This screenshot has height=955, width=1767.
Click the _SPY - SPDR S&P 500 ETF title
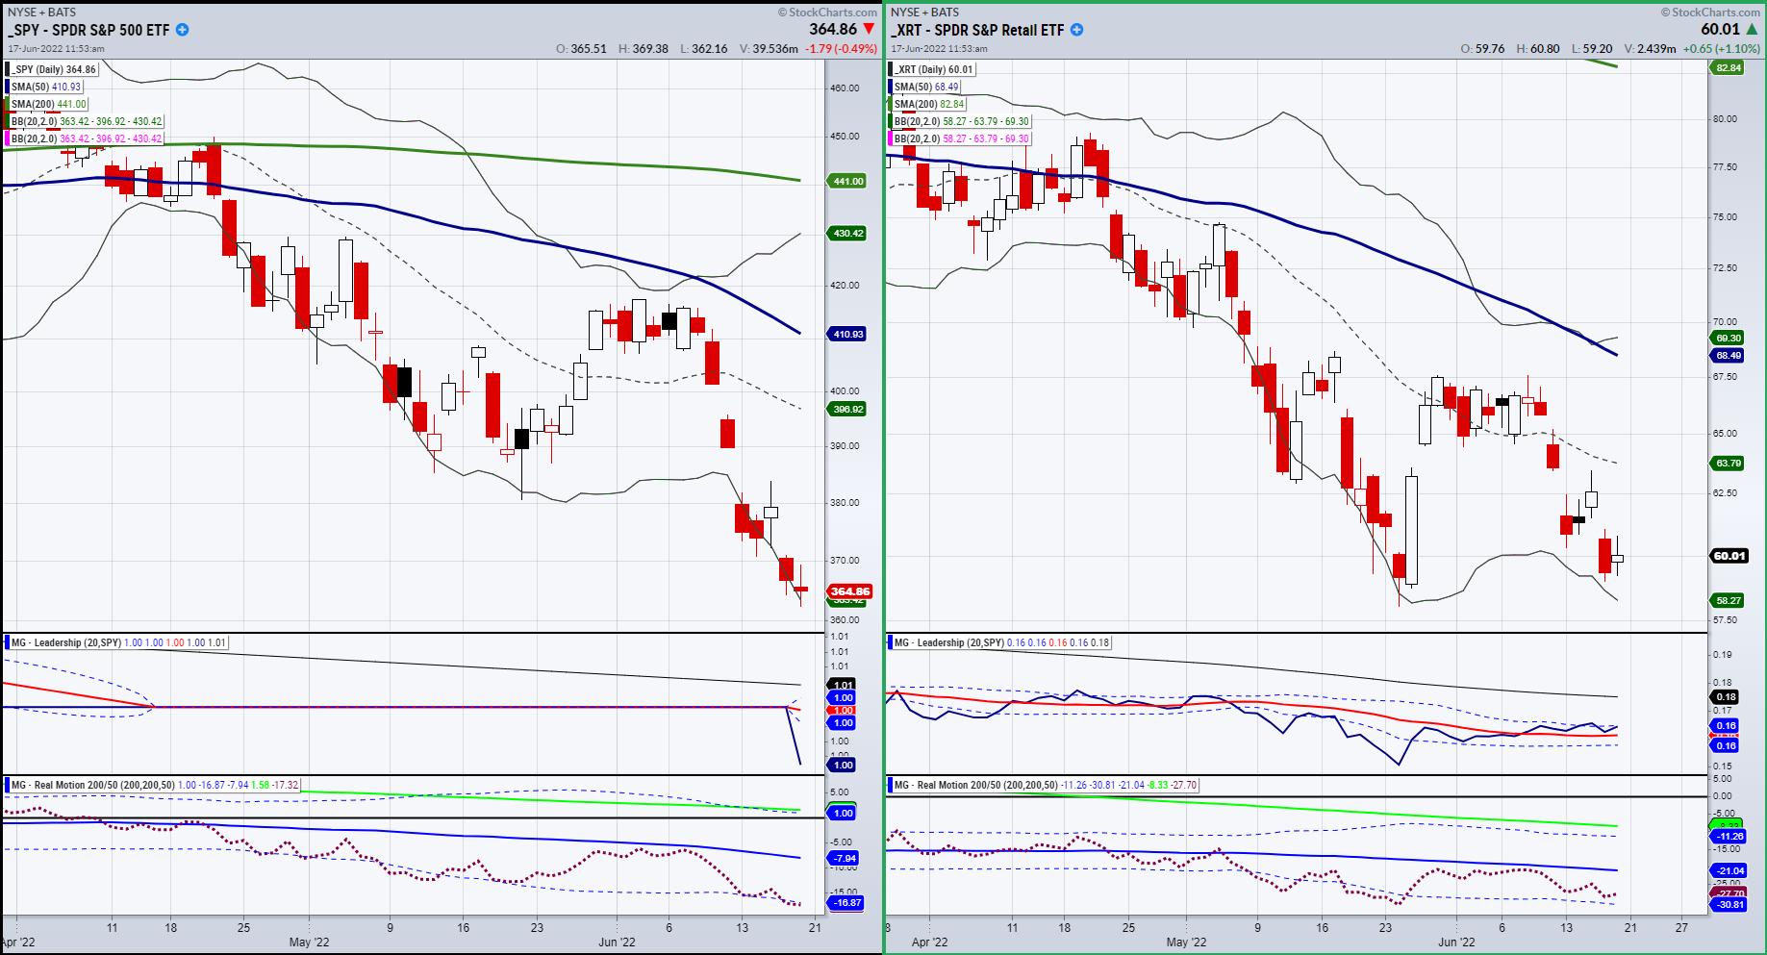click(x=89, y=30)
